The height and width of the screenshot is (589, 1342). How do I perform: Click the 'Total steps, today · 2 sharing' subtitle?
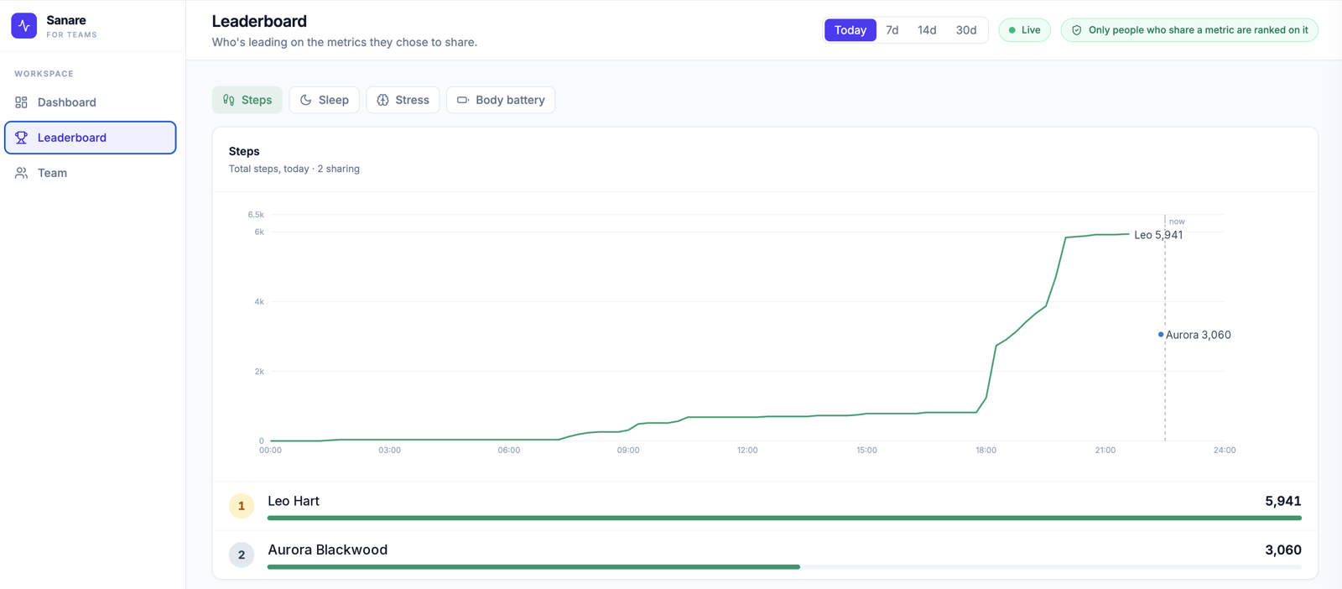pos(294,169)
